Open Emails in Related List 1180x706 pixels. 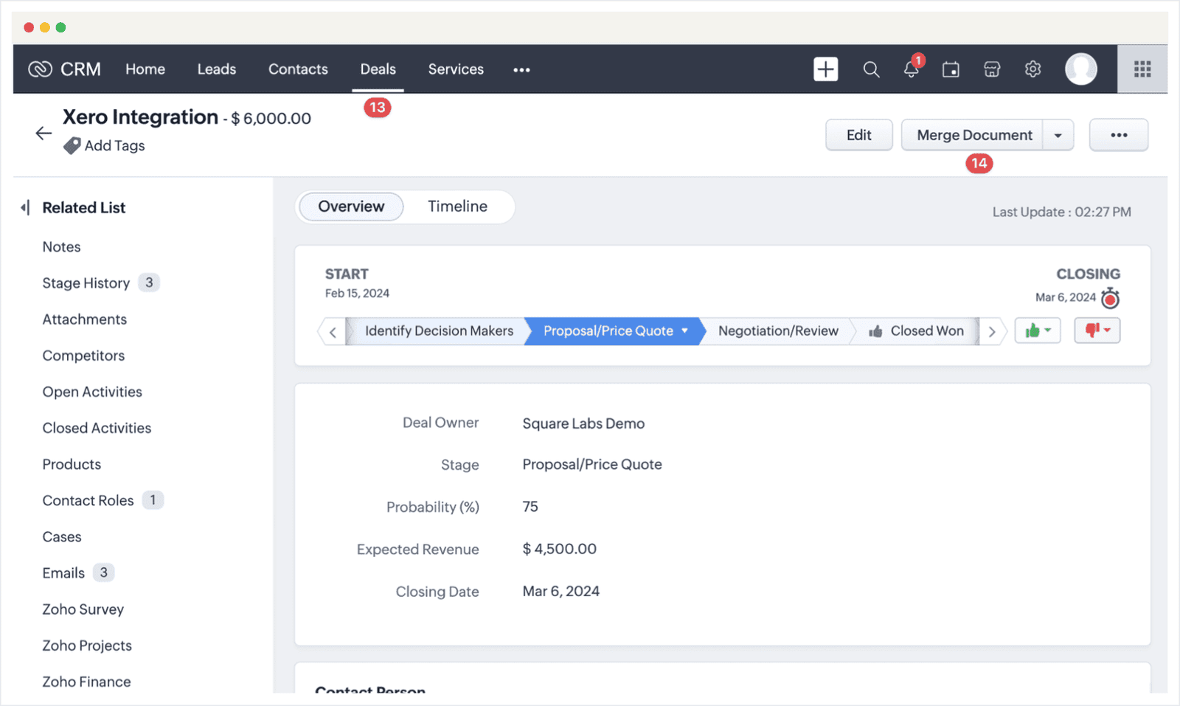click(x=63, y=573)
